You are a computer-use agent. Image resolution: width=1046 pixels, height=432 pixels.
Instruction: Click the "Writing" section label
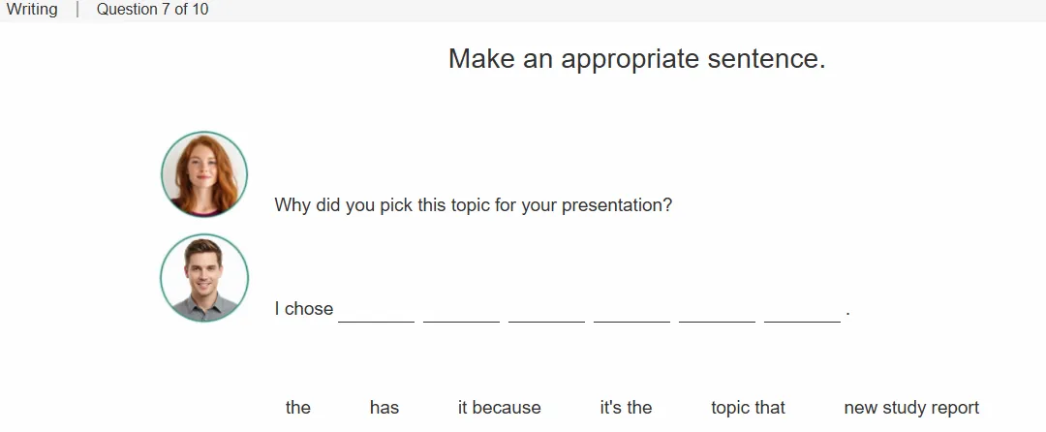32,10
